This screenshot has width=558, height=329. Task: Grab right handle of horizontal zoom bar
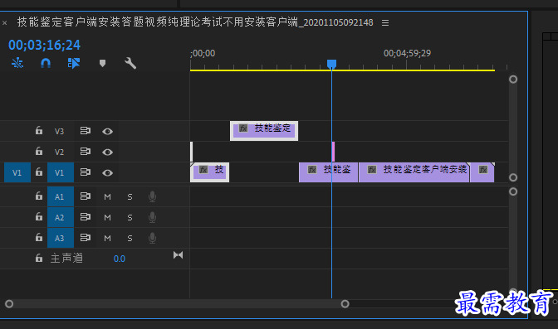coord(345,304)
